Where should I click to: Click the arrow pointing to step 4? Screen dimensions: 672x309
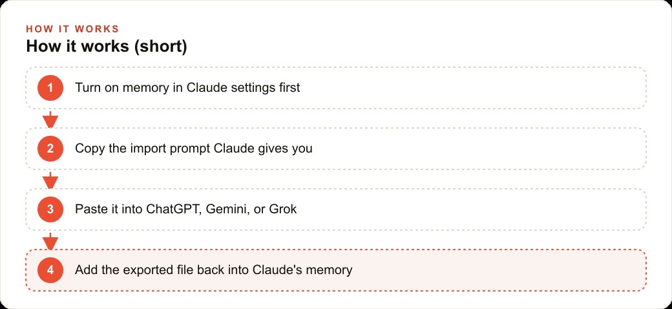point(50,241)
